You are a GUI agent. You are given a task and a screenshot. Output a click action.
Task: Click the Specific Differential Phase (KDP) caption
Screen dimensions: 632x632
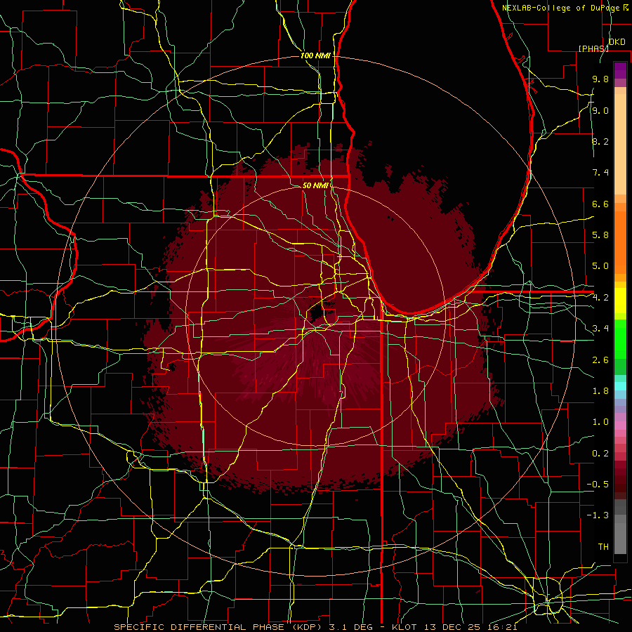coord(315,627)
